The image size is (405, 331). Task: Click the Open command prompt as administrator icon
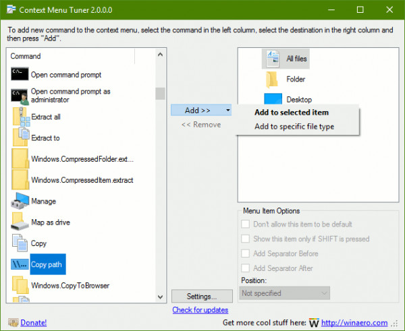(x=20, y=96)
